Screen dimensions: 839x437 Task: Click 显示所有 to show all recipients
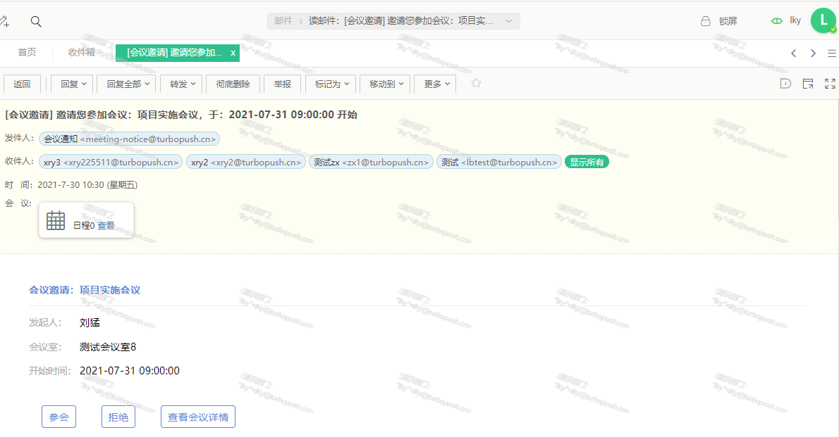pyautogui.click(x=587, y=162)
